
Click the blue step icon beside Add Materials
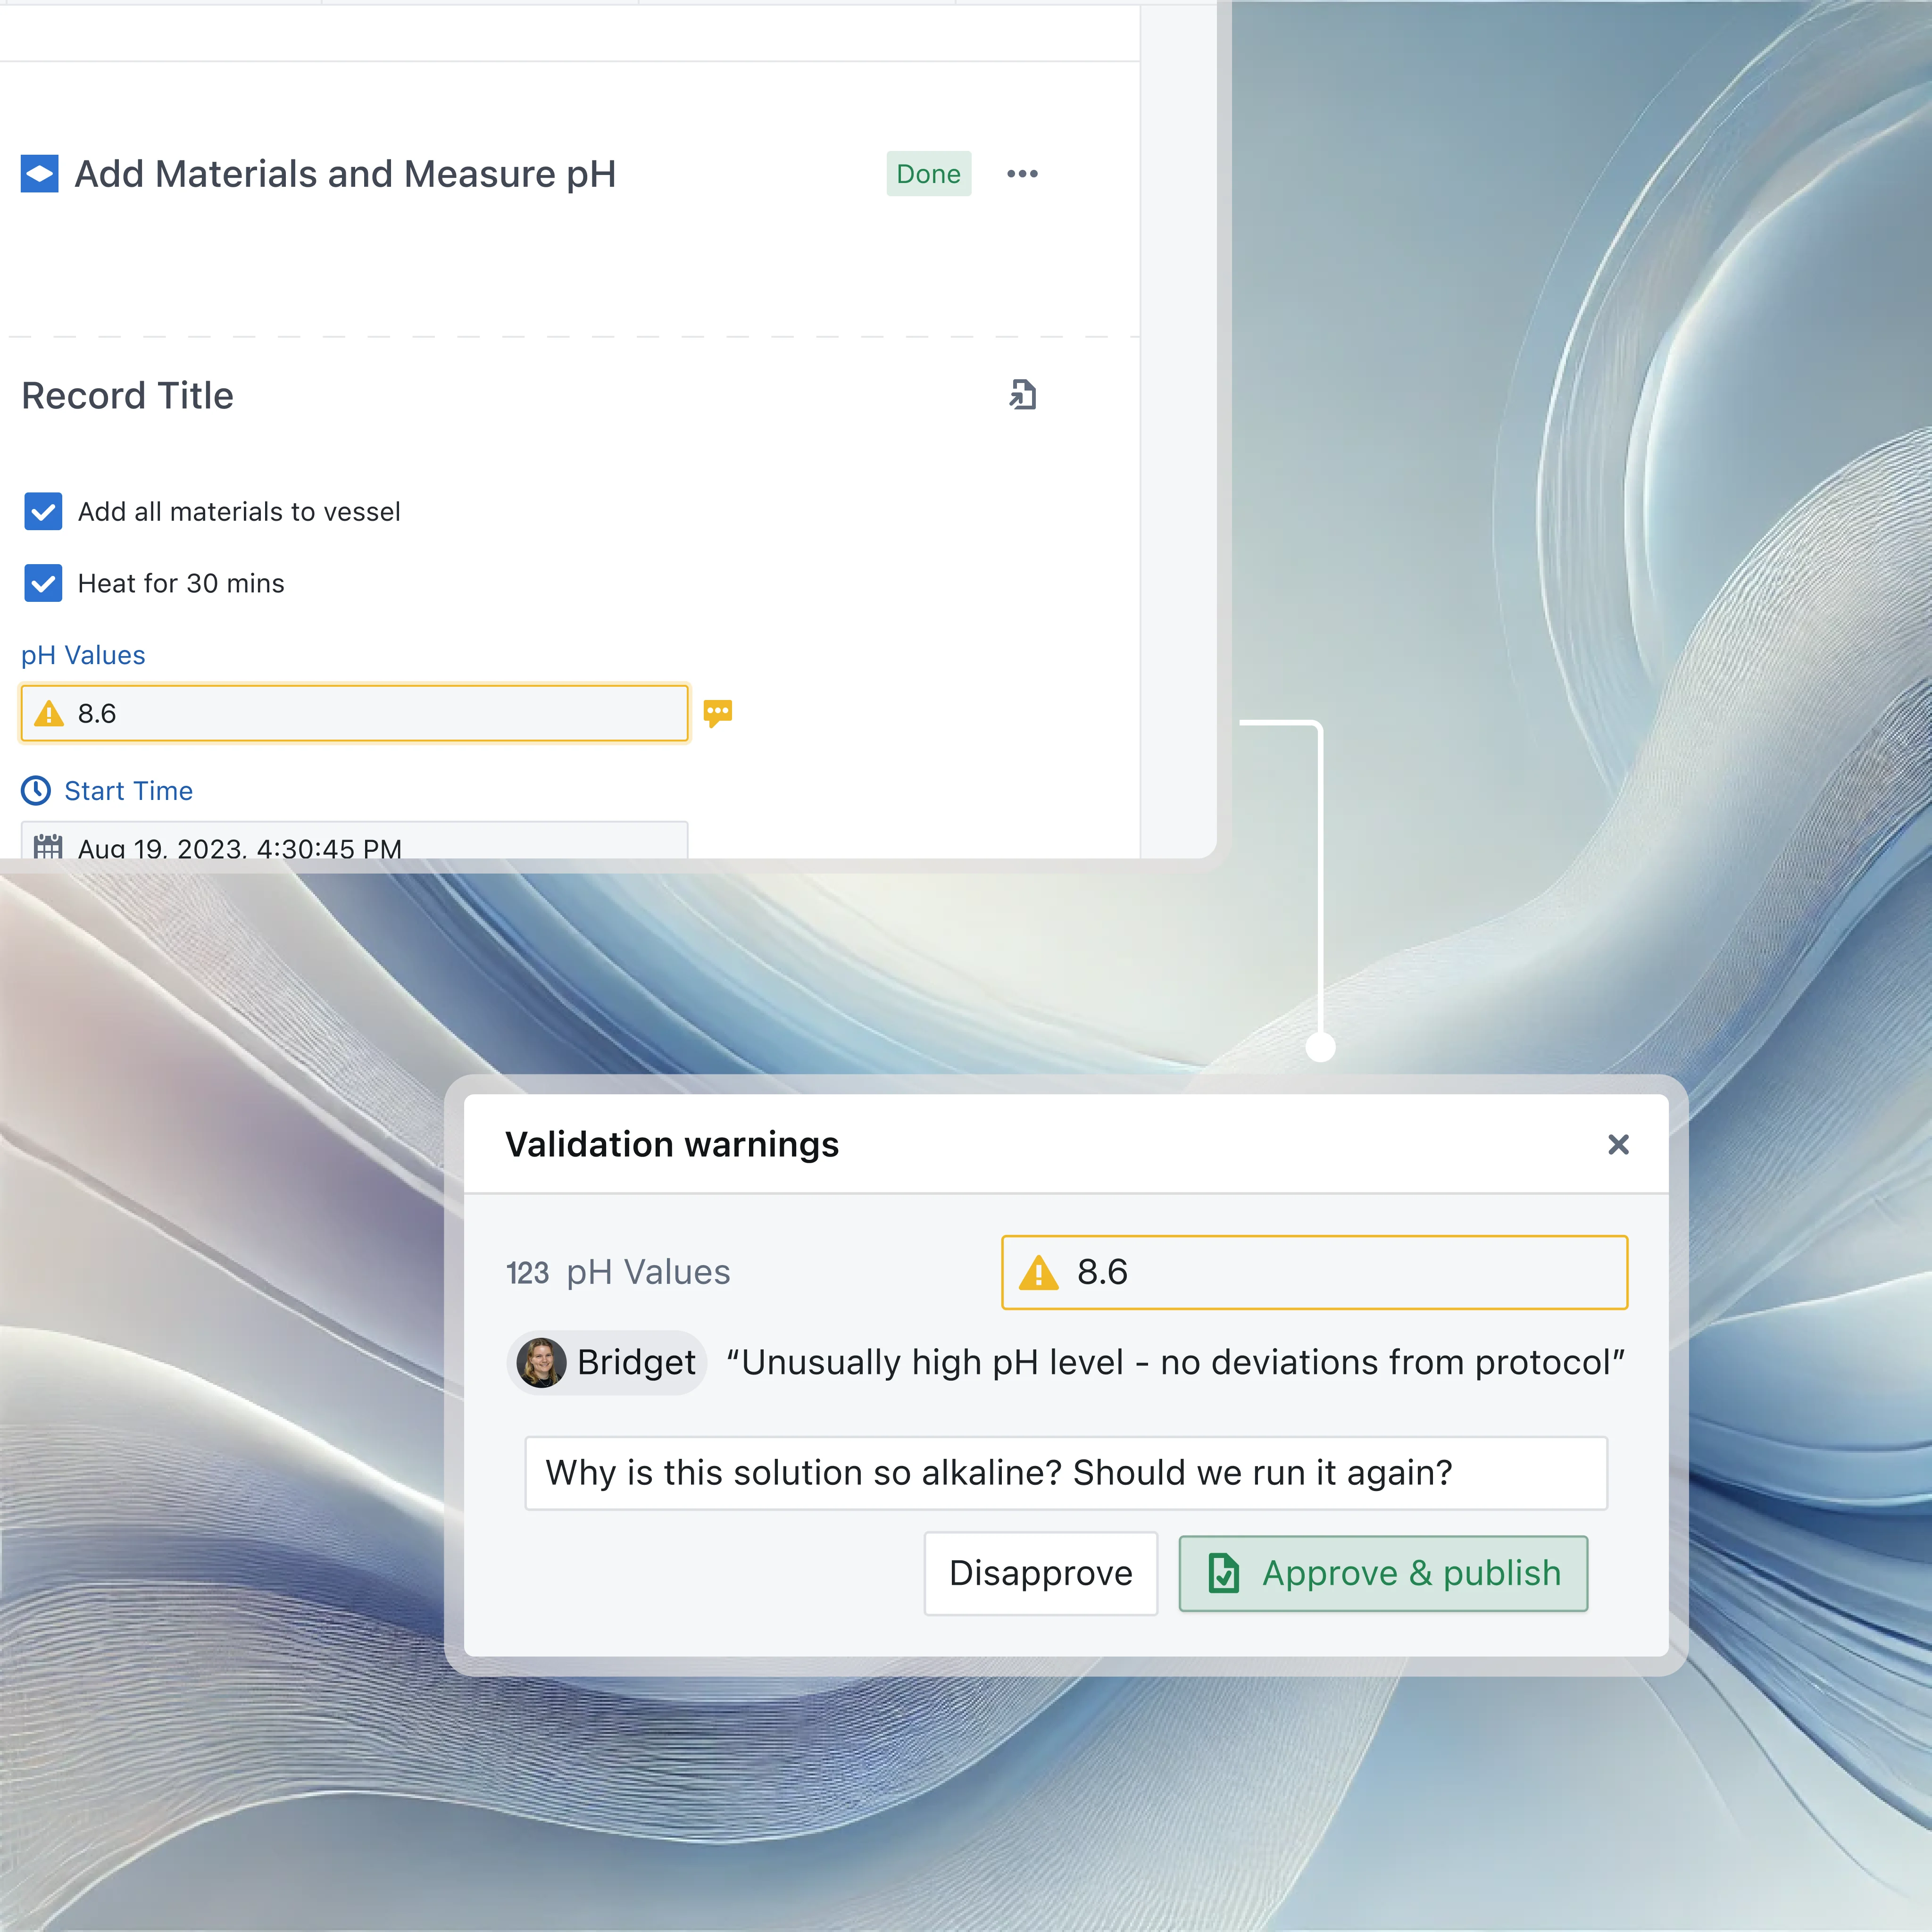tap(39, 174)
